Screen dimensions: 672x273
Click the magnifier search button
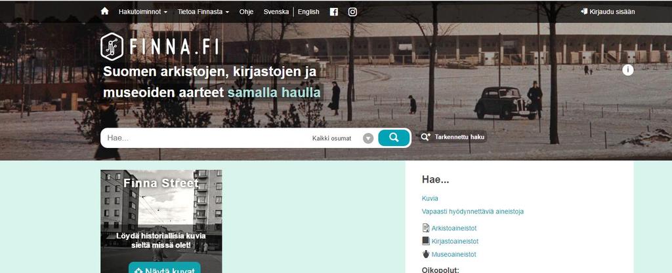(394, 137)
